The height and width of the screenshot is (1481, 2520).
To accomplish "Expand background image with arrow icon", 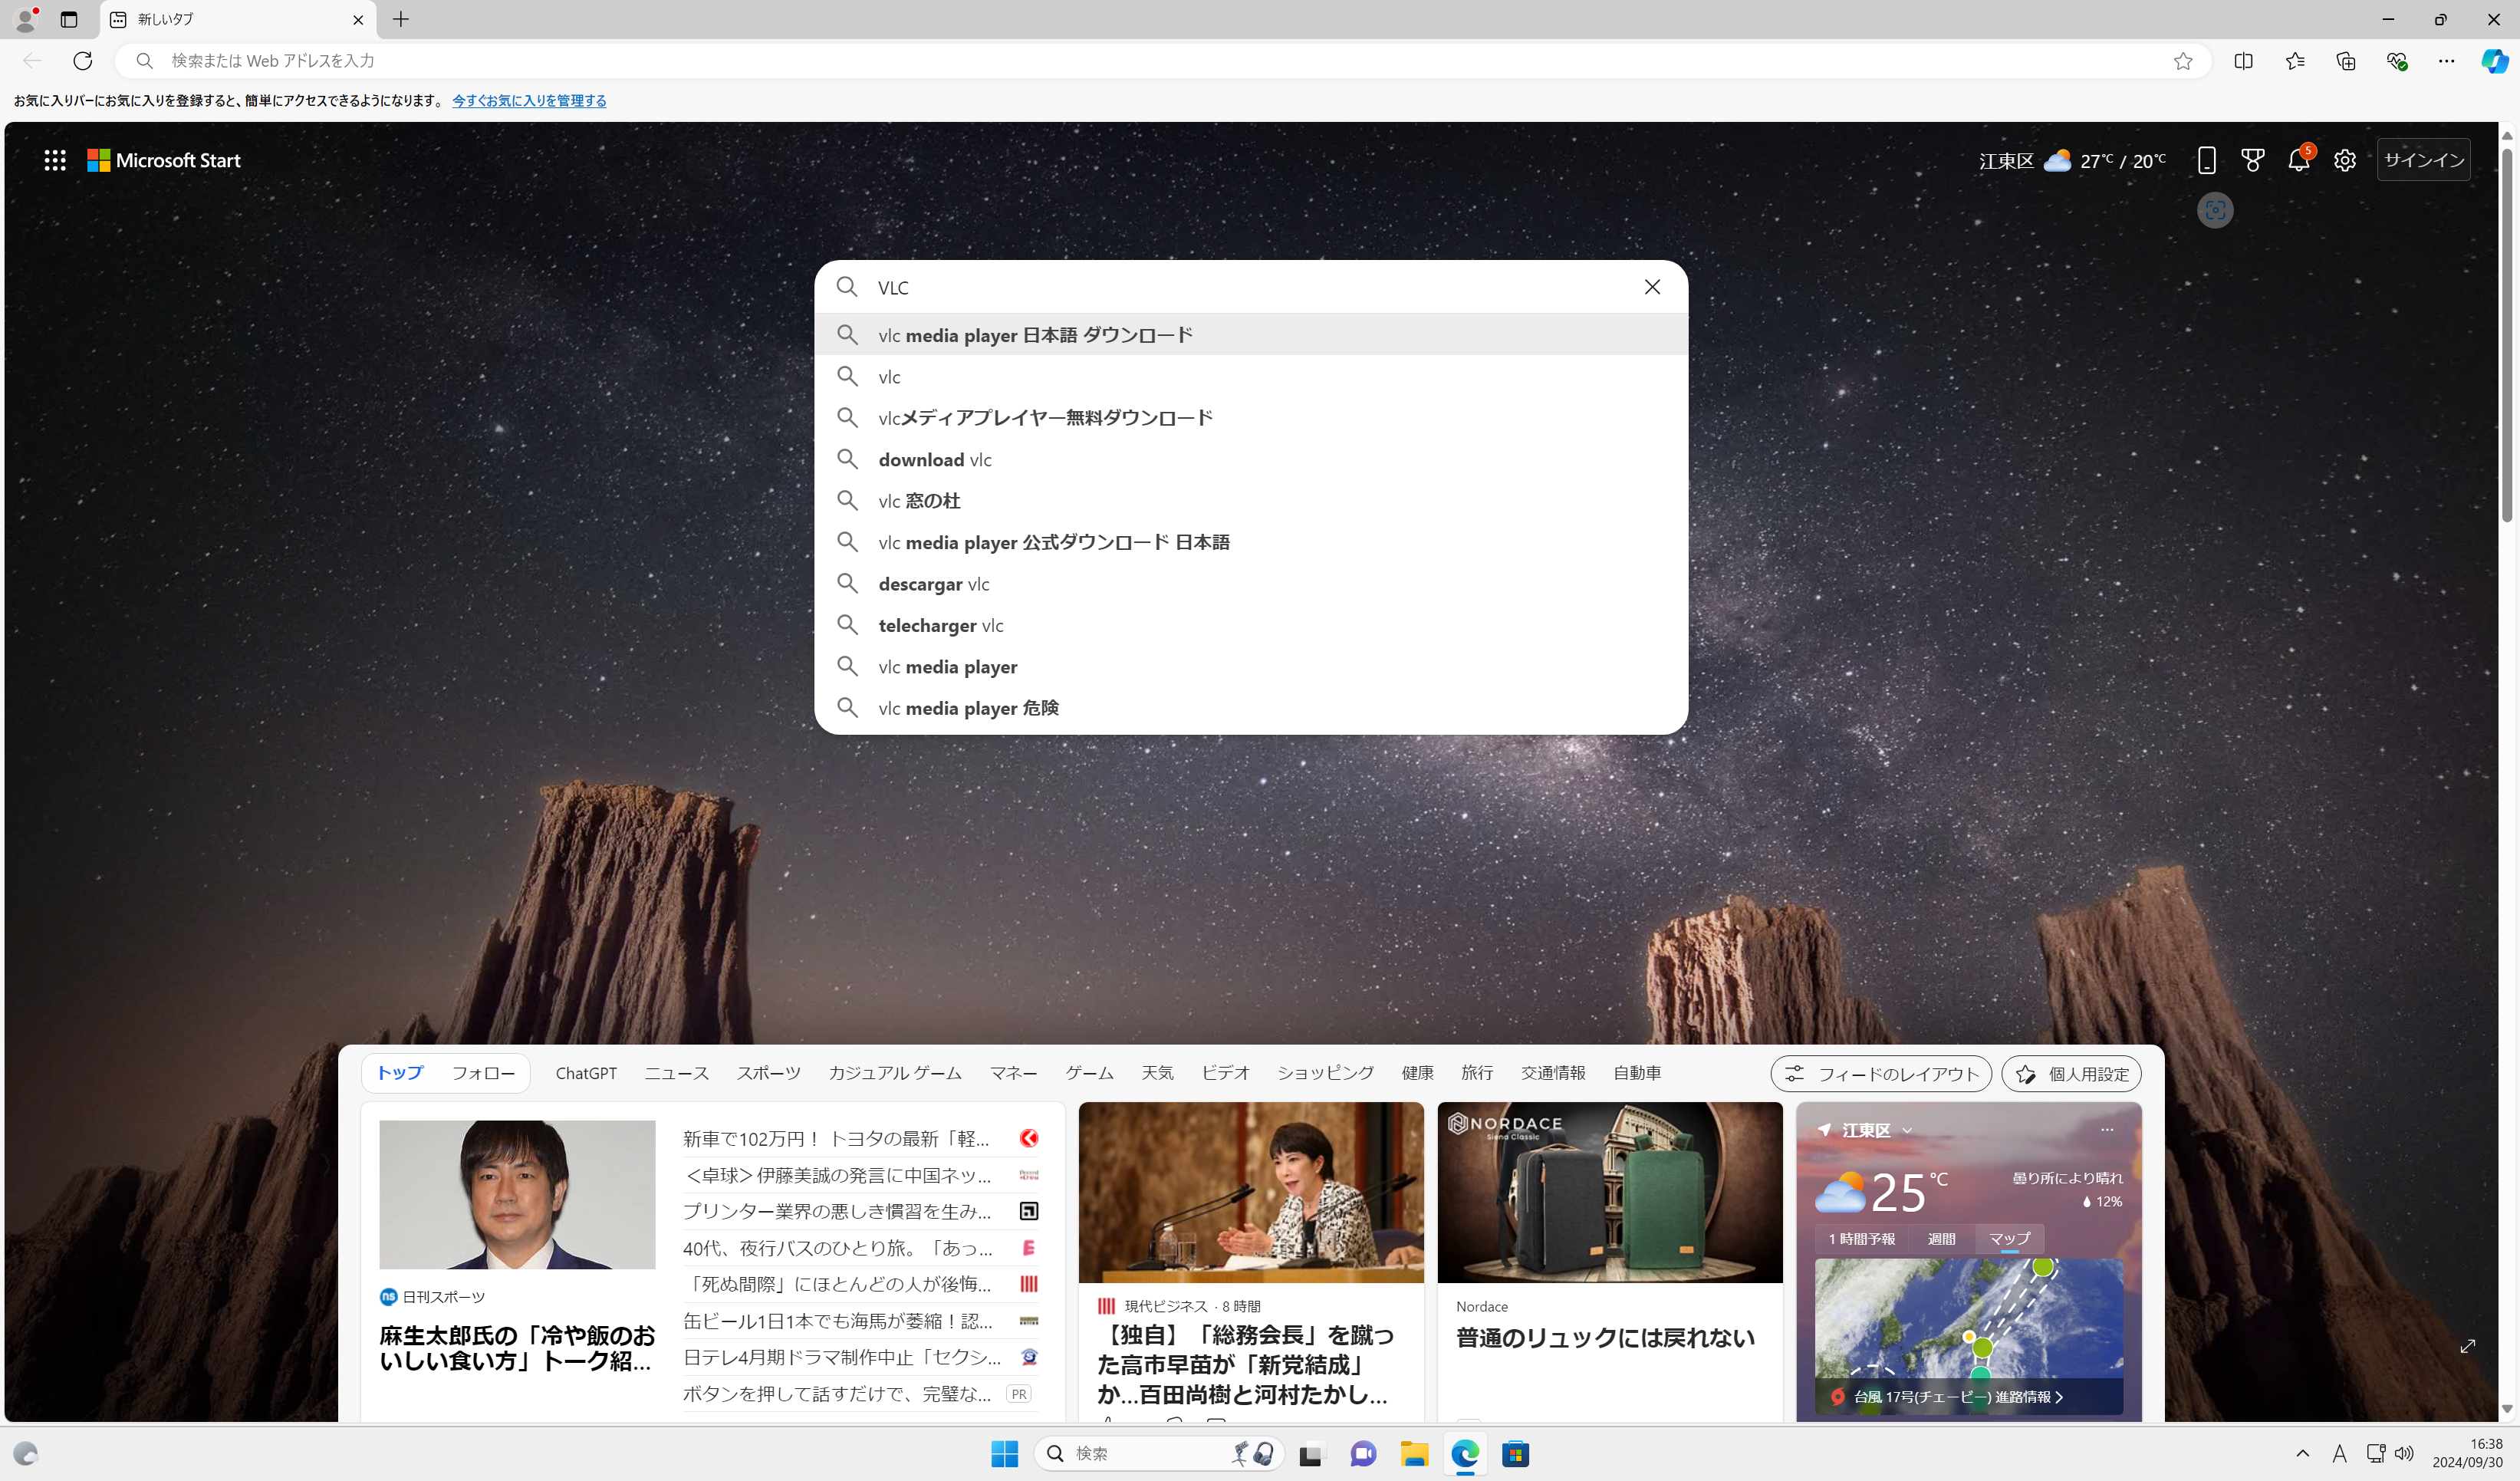I will point(2467,1346).
